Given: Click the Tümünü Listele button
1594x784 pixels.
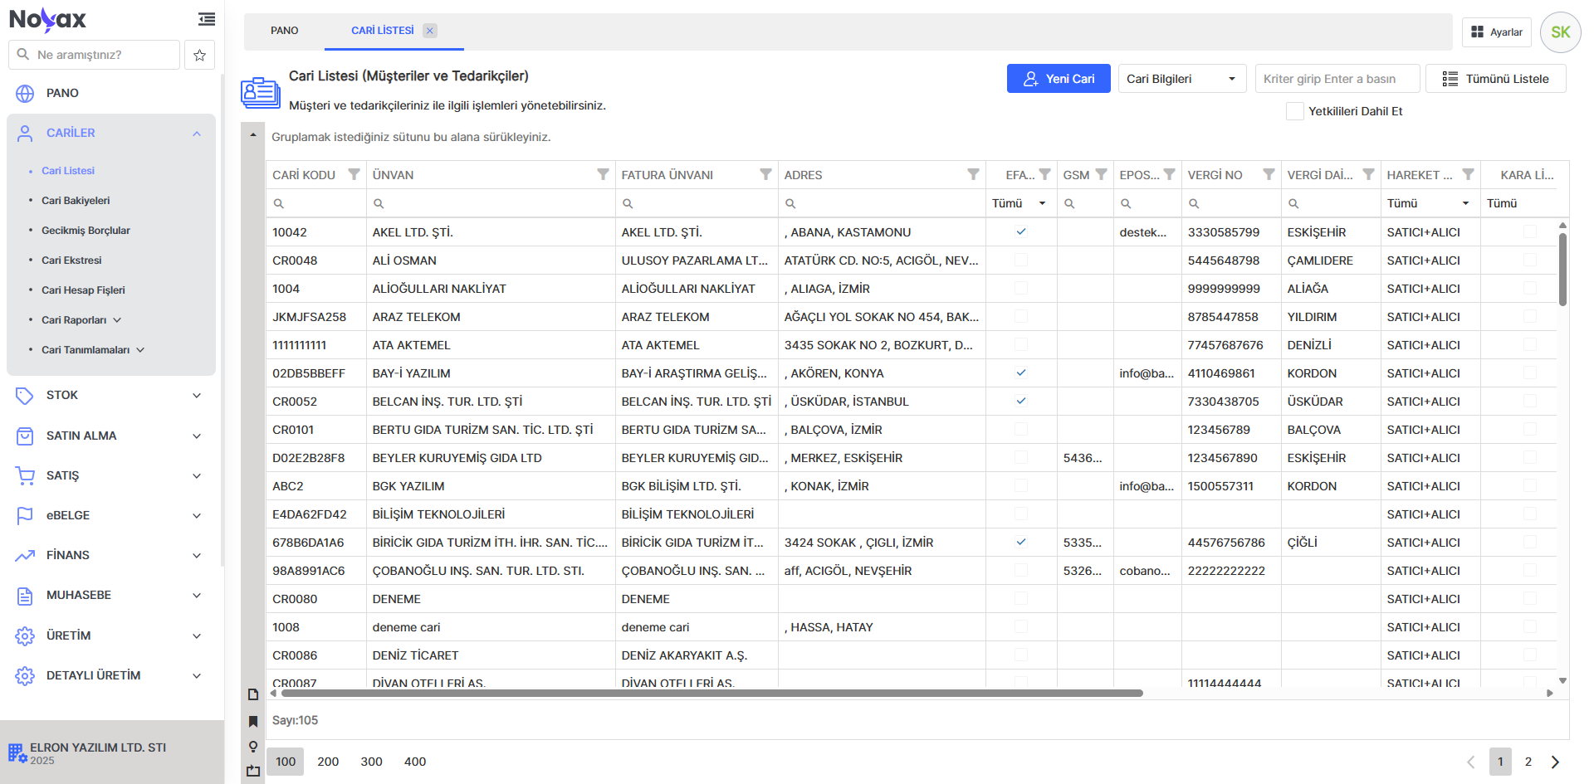Looking at the screenshot, I should tap(1495, 79).
